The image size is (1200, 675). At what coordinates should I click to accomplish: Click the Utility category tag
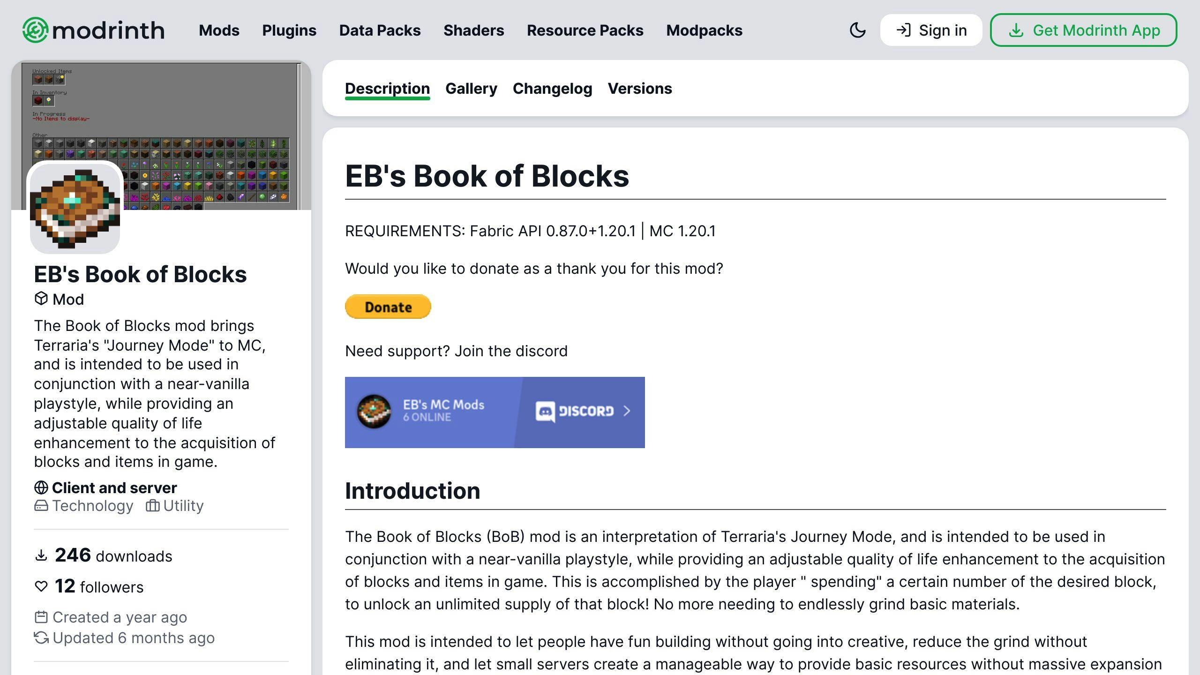(174, 506)
